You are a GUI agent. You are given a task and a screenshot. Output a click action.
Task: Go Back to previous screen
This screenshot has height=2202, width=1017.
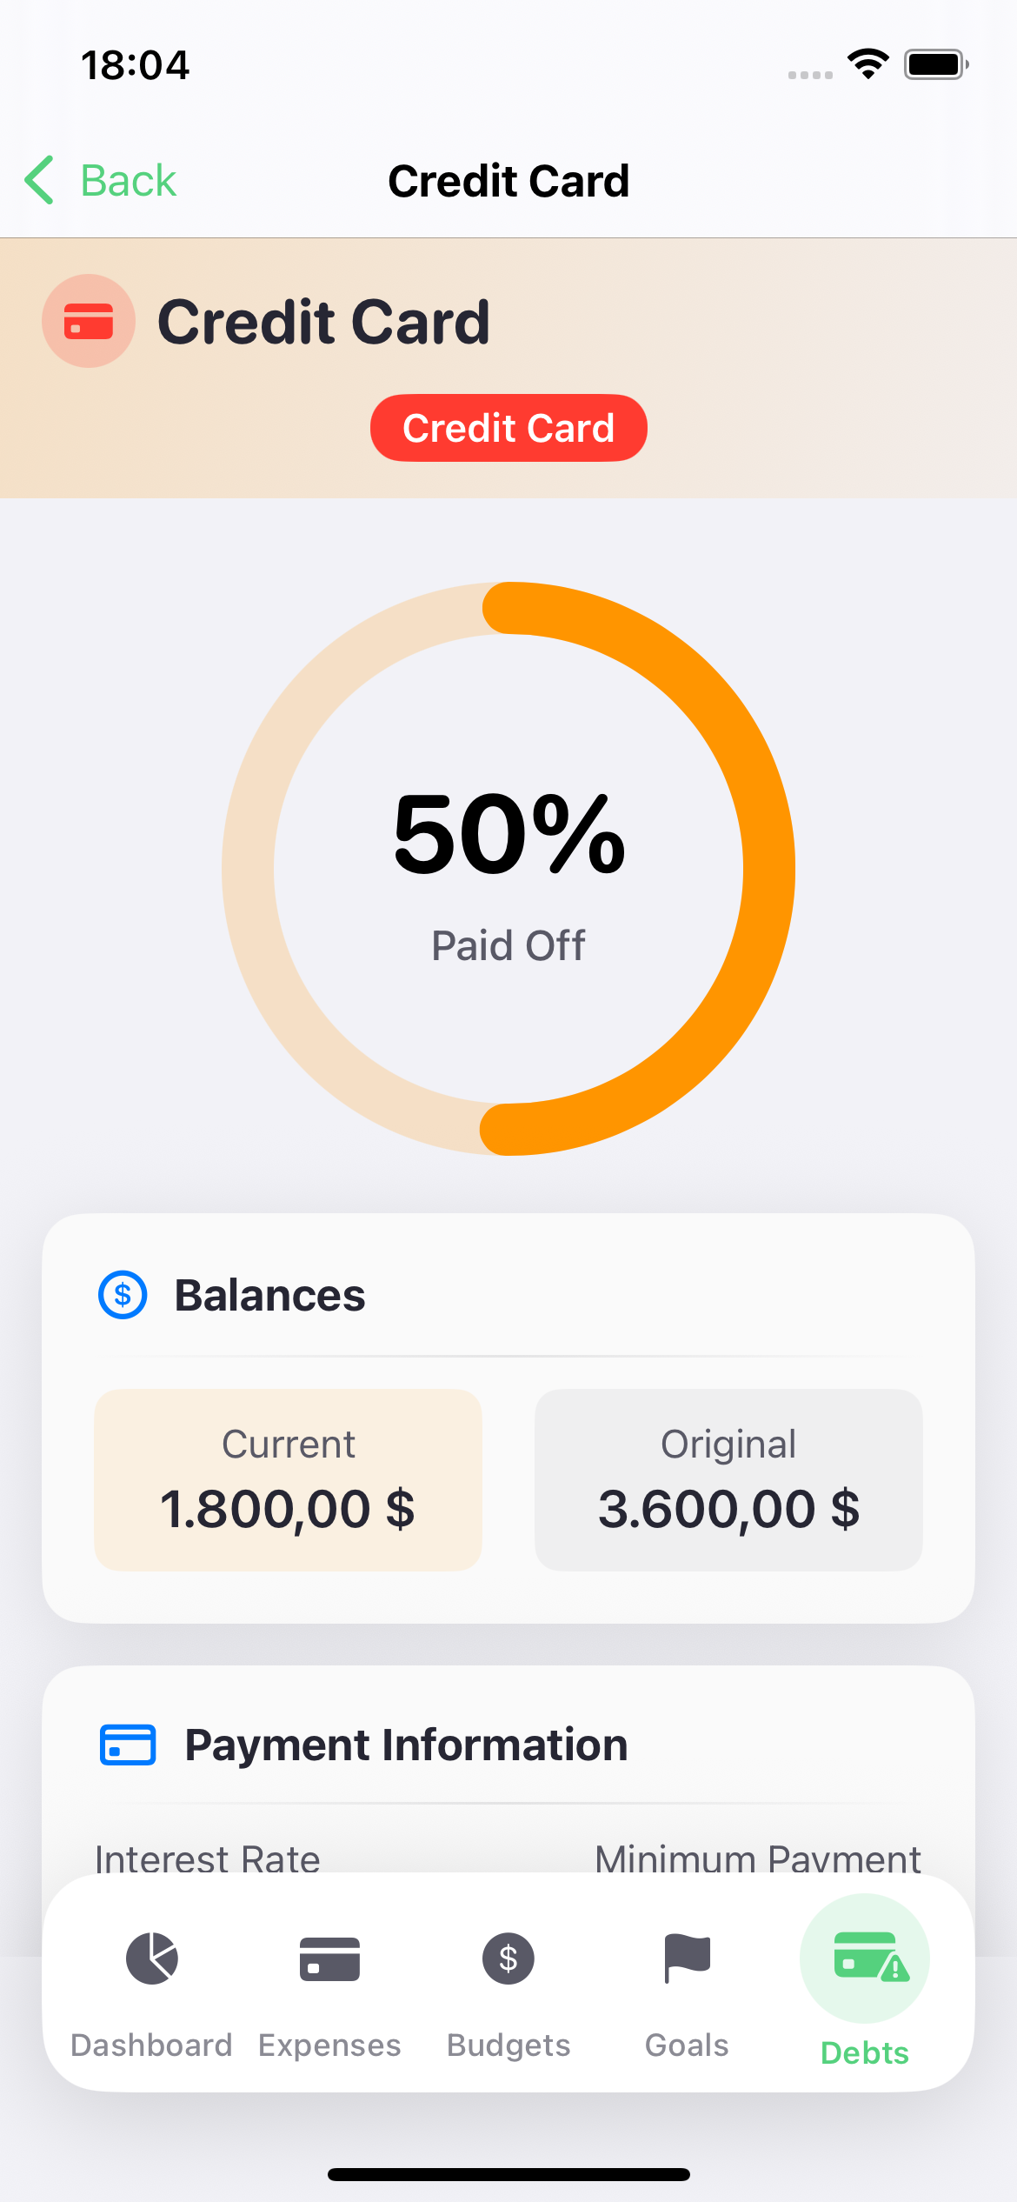[x=129, y=181]
